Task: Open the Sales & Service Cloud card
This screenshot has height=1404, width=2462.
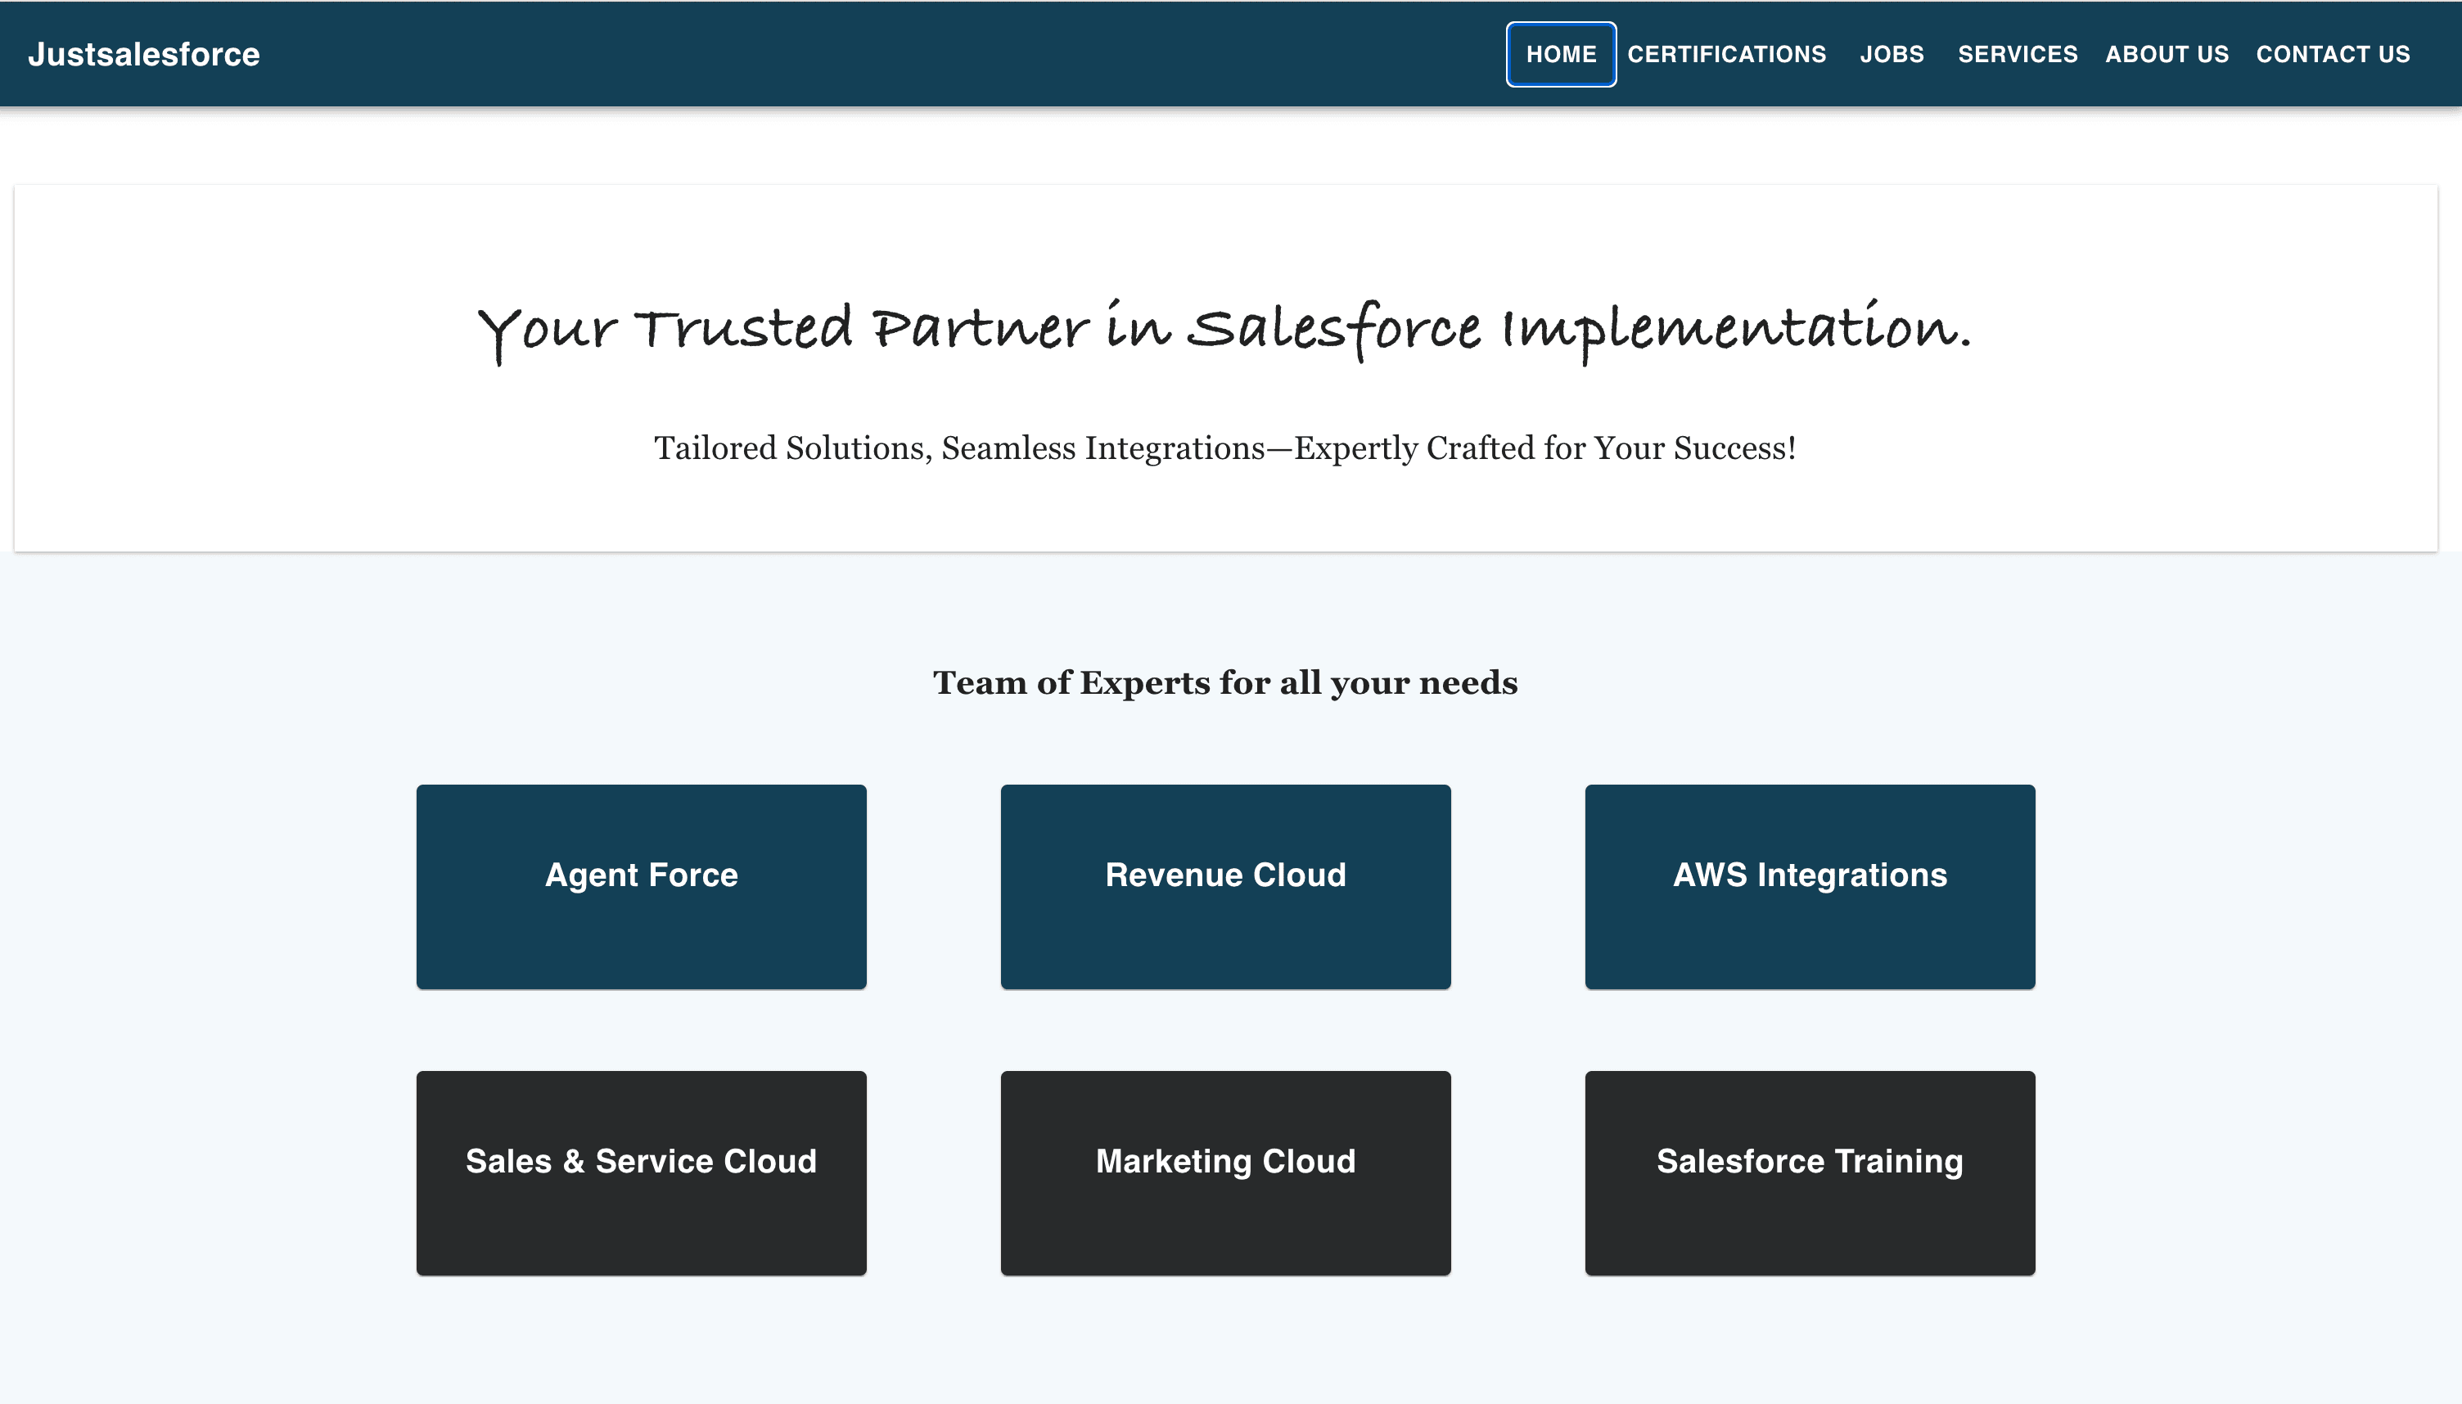Action: [x=642, y=1172]
